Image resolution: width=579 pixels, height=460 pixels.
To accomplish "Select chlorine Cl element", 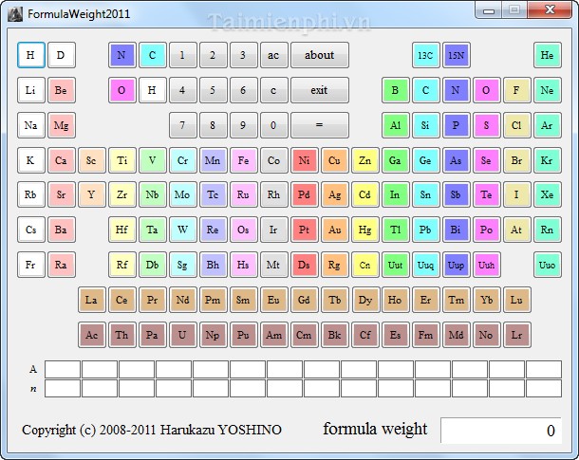I will point(516,125).
